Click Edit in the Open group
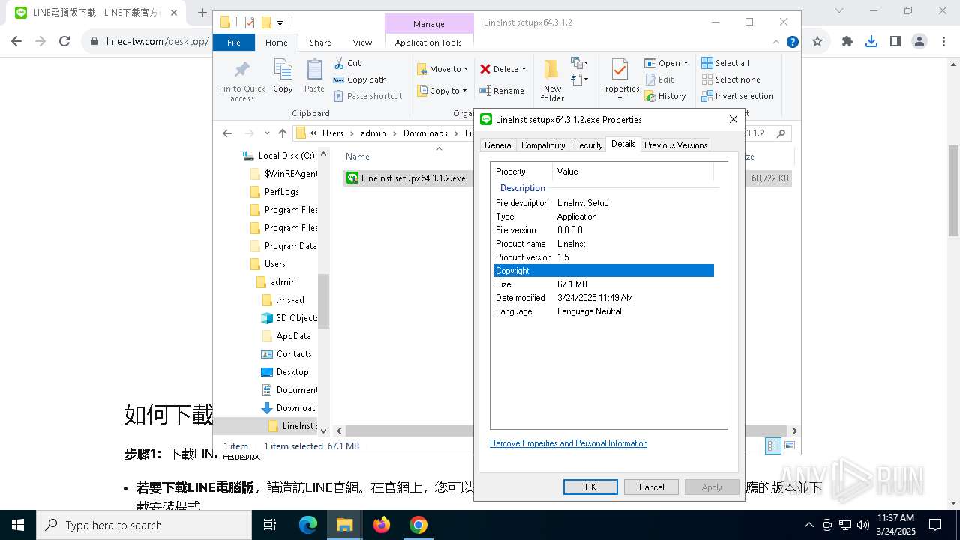The image size is (960, 540). click(x=659, y=79)
